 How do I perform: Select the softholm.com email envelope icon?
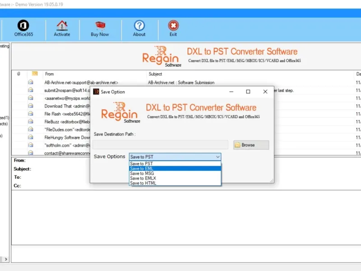pyautogui.click(x=31, y=145)
